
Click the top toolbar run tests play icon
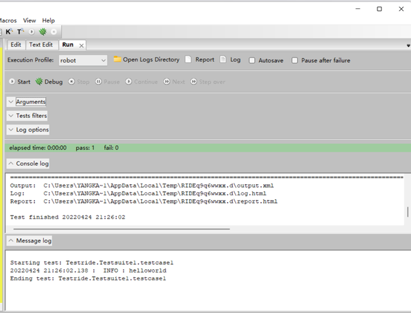[32, 32]
